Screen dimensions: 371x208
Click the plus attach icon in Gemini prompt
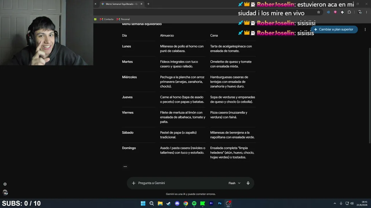coord(134,183)
